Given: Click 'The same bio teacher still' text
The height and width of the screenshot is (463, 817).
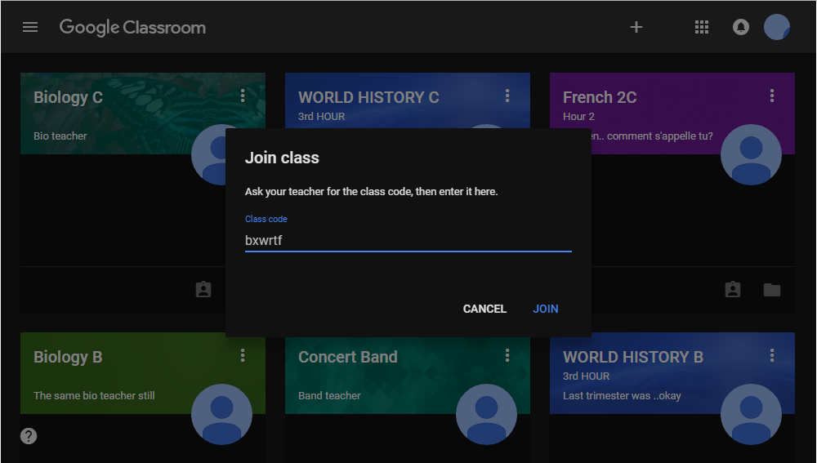Looking at the screenshot, I should tap(94, 396).
